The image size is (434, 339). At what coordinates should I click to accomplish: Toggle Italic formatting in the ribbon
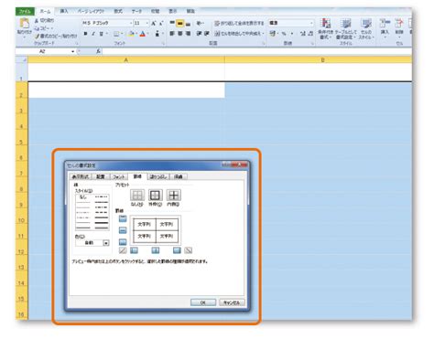click(93, 34)
